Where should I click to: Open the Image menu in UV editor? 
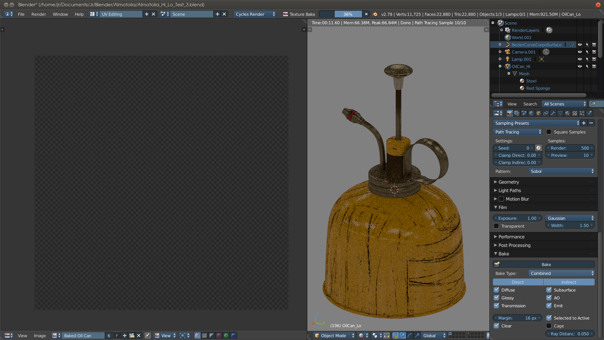40,336
